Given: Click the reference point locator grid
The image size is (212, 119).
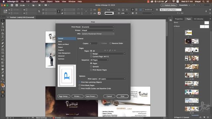Looking at the screenshot, I should coord(5,11).
